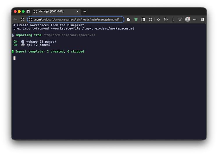Click the browser Back arrow
The image size is (218, 155).
15,19
